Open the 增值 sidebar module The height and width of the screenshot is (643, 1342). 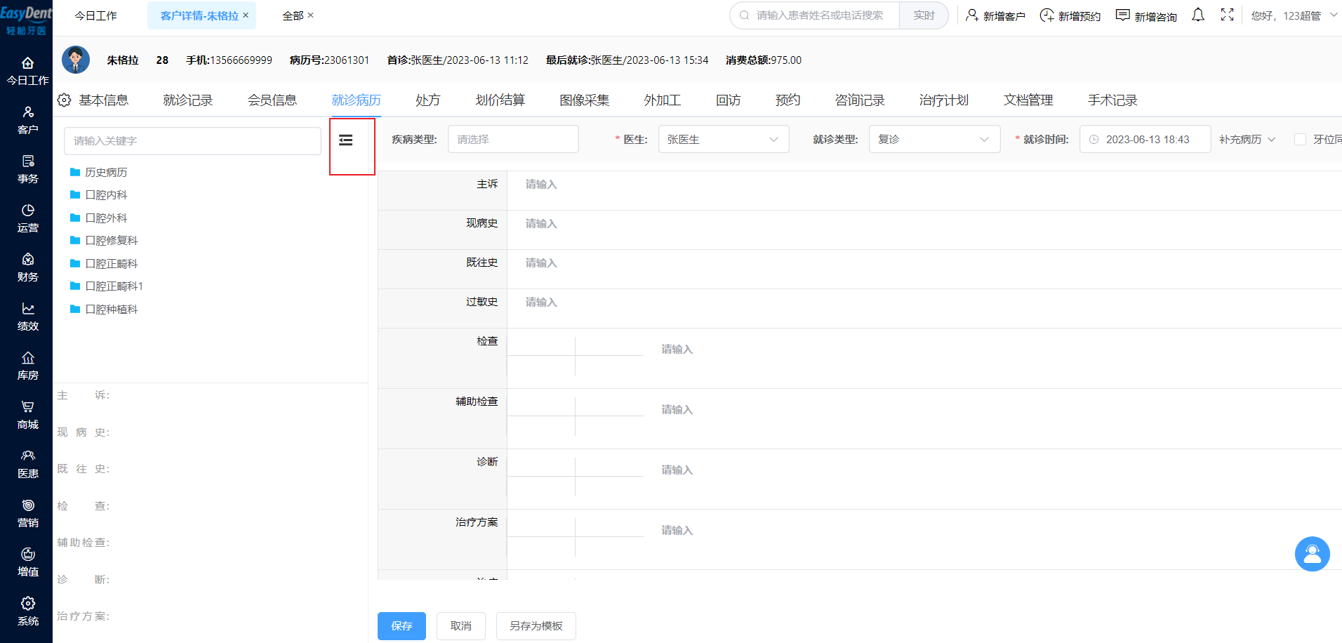point(27,563)
